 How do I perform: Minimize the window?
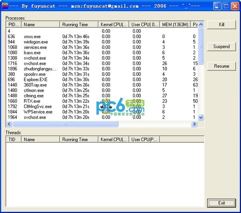217,6
